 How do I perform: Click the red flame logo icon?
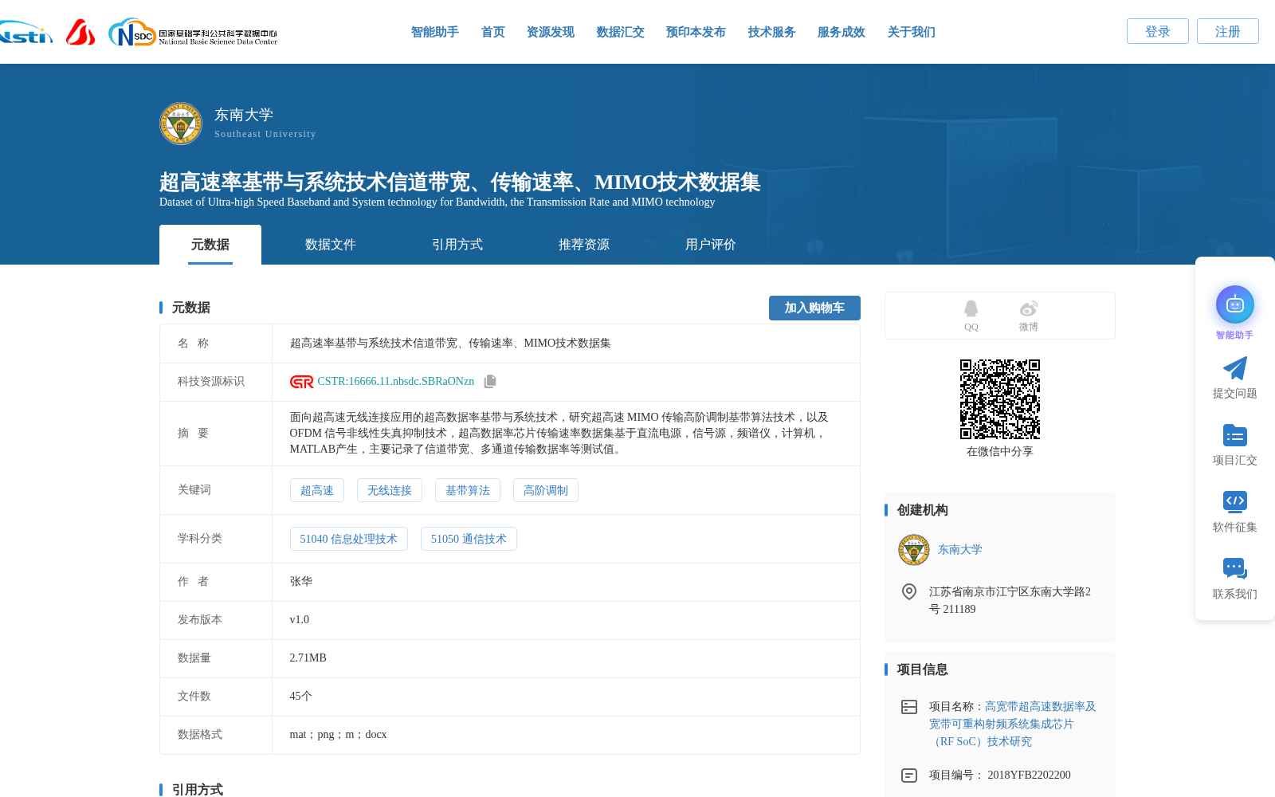80,32
